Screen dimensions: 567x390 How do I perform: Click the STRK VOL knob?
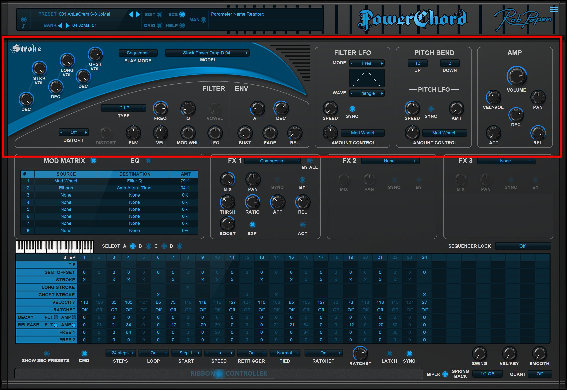[x=39, y=68]
